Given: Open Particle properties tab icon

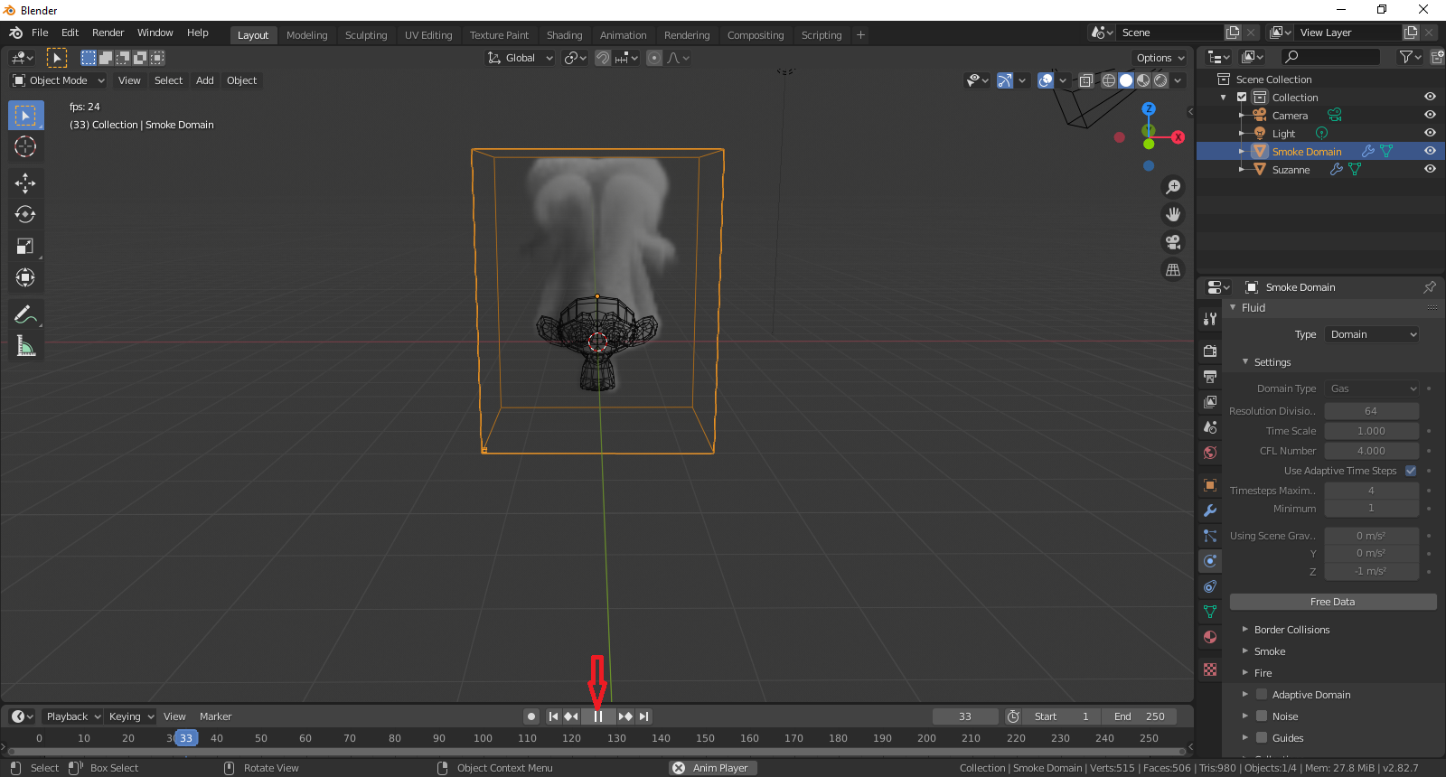Looking at the screenshot, I should click(1210, 536).
